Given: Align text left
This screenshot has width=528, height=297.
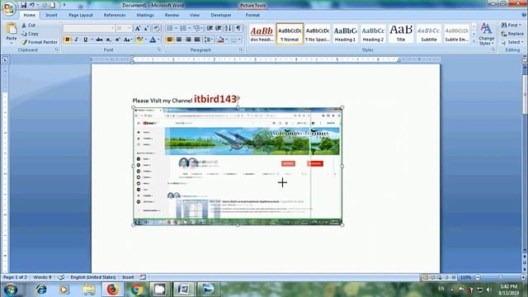Looking at the screenshot, I should pos(170,40).
